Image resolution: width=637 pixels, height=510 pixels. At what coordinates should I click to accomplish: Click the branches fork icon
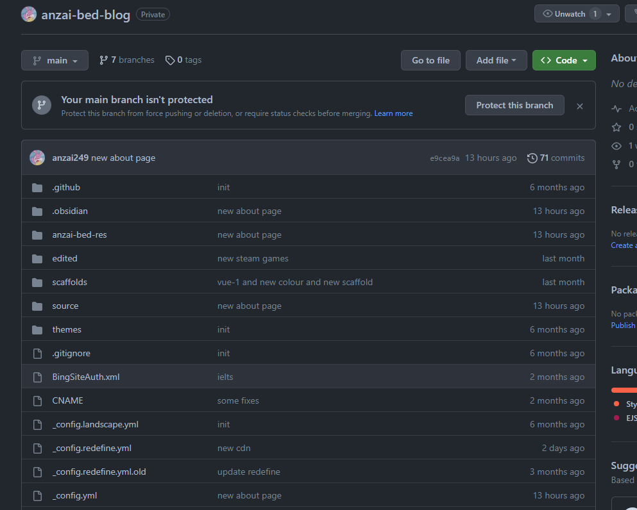tap(103, 60)
